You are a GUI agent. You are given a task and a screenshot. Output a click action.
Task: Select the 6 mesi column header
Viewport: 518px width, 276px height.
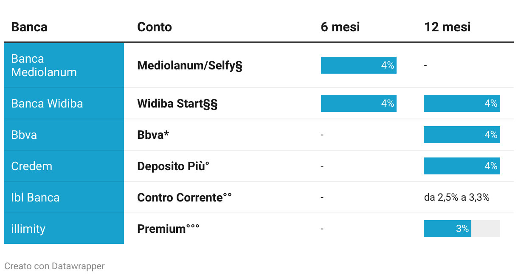coord(340,27)
